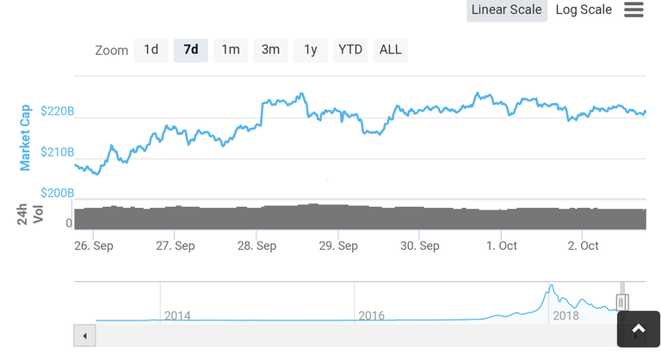Open the chart hamburger menu
This screenshot has width=661, height=360.
[633, 9]
